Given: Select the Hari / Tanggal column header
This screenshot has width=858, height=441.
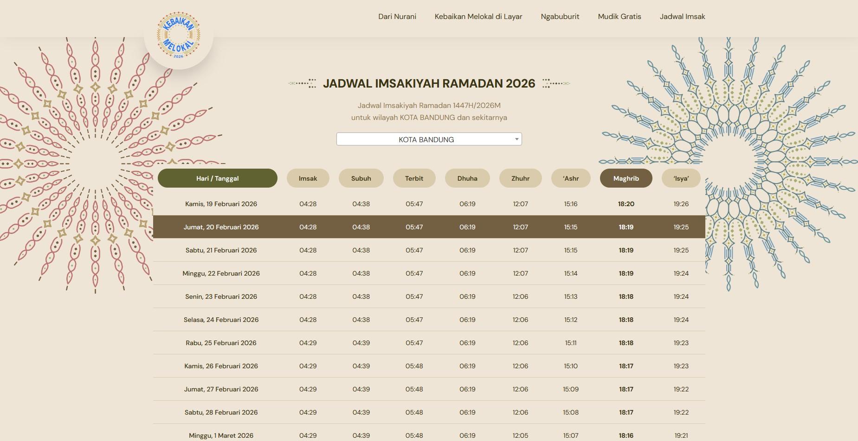Looking at the screenshot, I should 218,178.
